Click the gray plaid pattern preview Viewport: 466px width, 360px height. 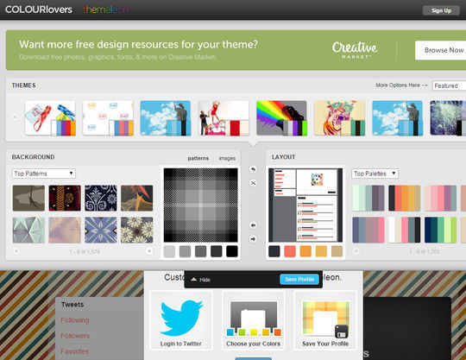coord(200,205)
